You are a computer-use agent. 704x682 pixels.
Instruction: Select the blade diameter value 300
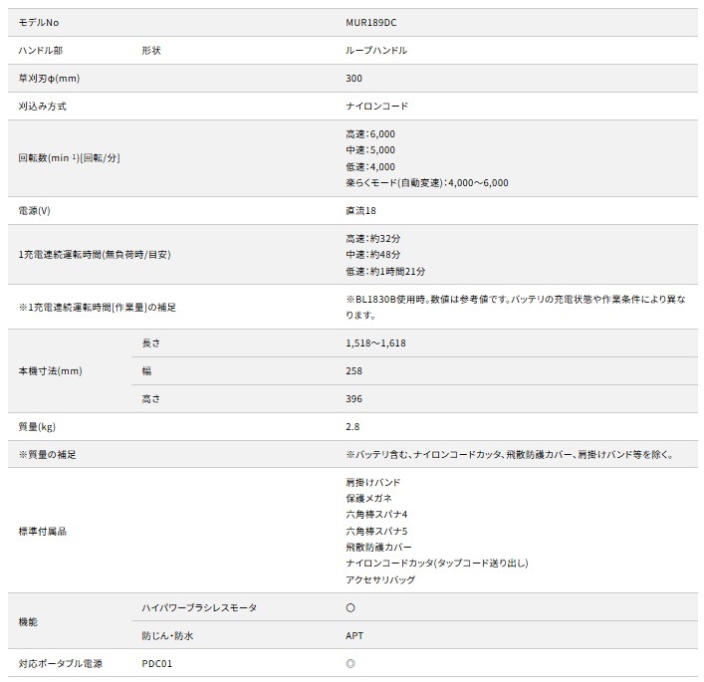[x=353, y=78]
